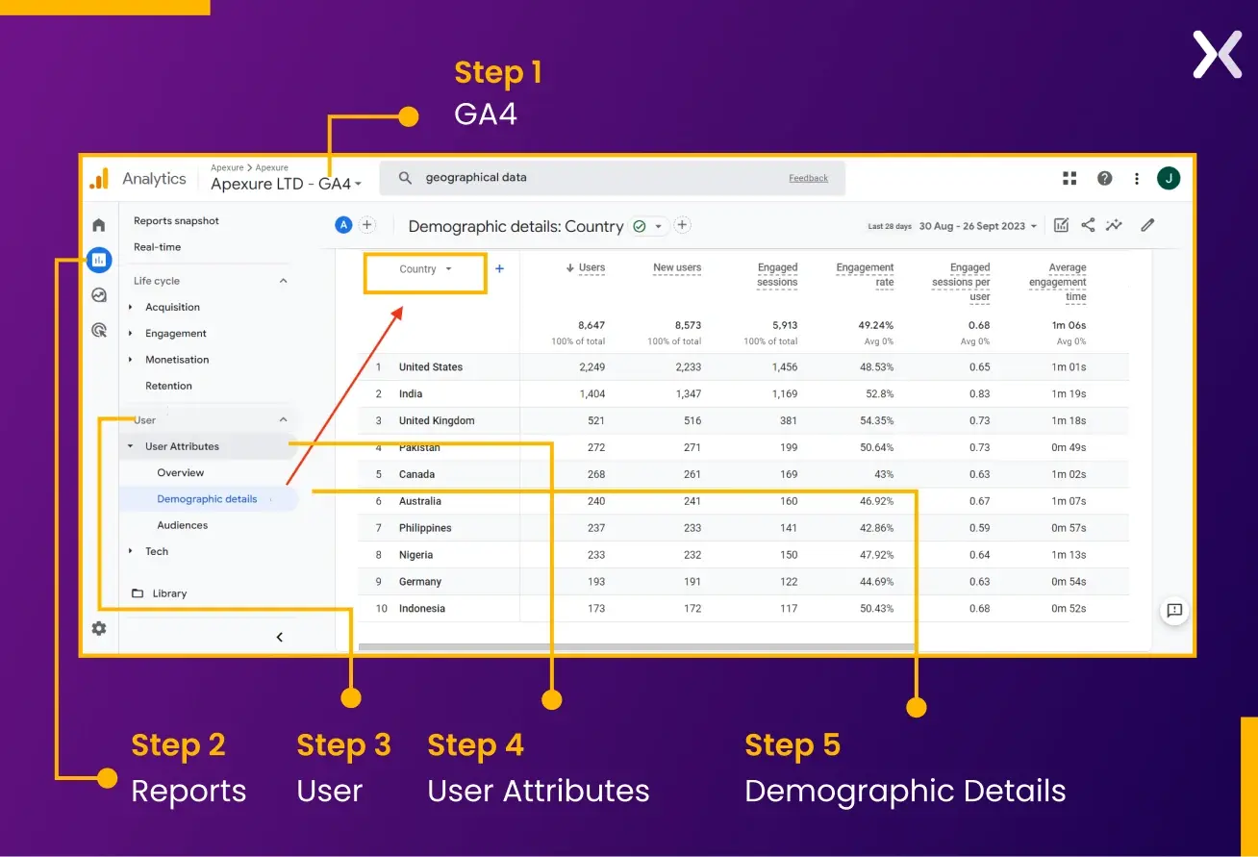The width and height of the screenshot is (1258, 857).
Task: Open the Insights sparkline icon
Action: tap(1114, 225)
